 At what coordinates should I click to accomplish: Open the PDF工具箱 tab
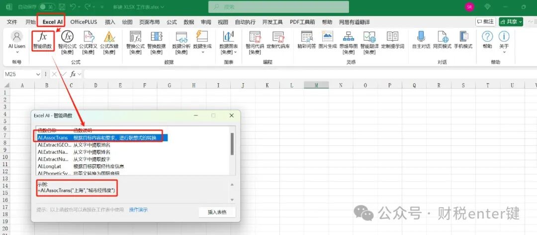click(302, 22)
